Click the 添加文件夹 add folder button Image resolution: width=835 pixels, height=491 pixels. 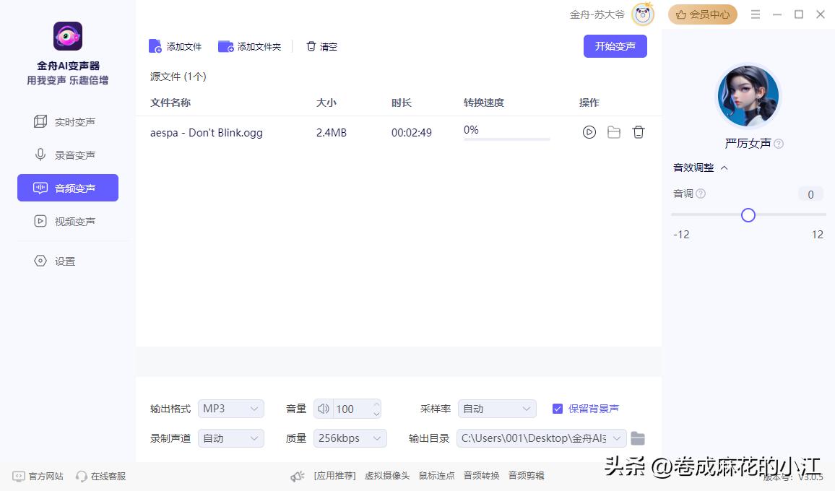tap(249, 46)
